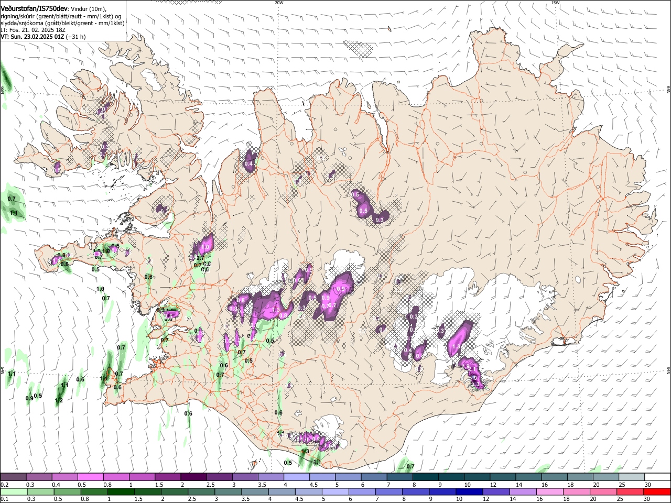
Task: Select the valid time 'VT: Sun. 23.02.2025 01Z'
Action: click(32, 37)
